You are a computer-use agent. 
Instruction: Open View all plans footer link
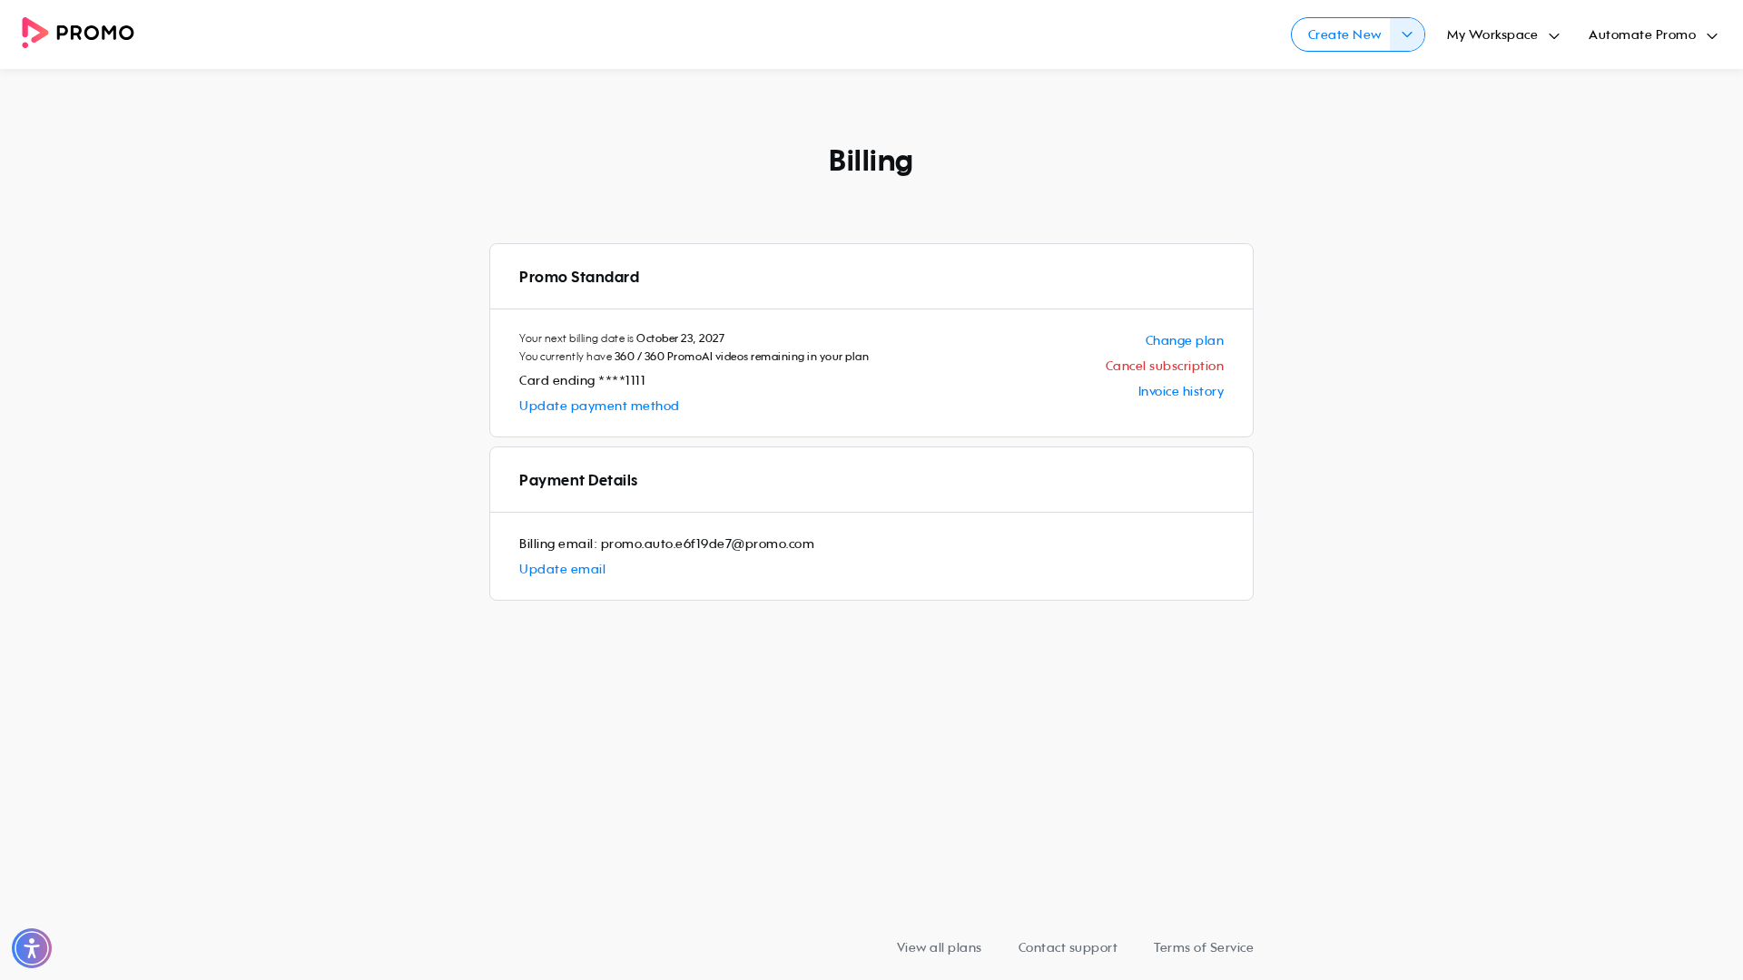coord(939,948)
